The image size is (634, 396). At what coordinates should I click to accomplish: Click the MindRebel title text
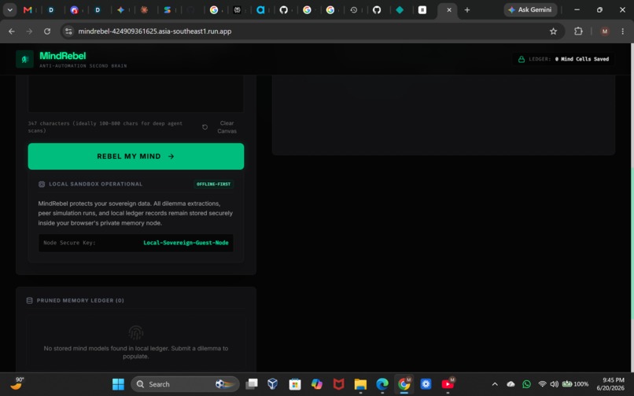click(x=63, y=56)
